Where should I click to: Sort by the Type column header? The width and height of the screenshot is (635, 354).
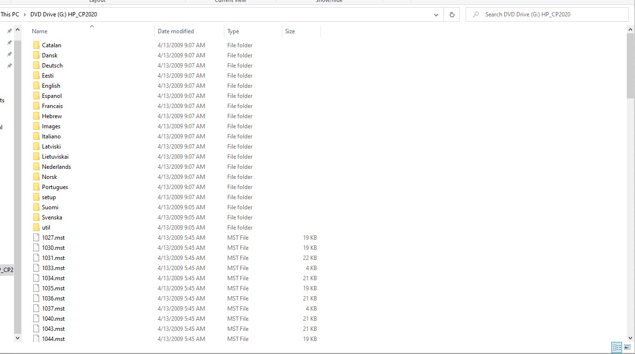[x=233, y=31]
